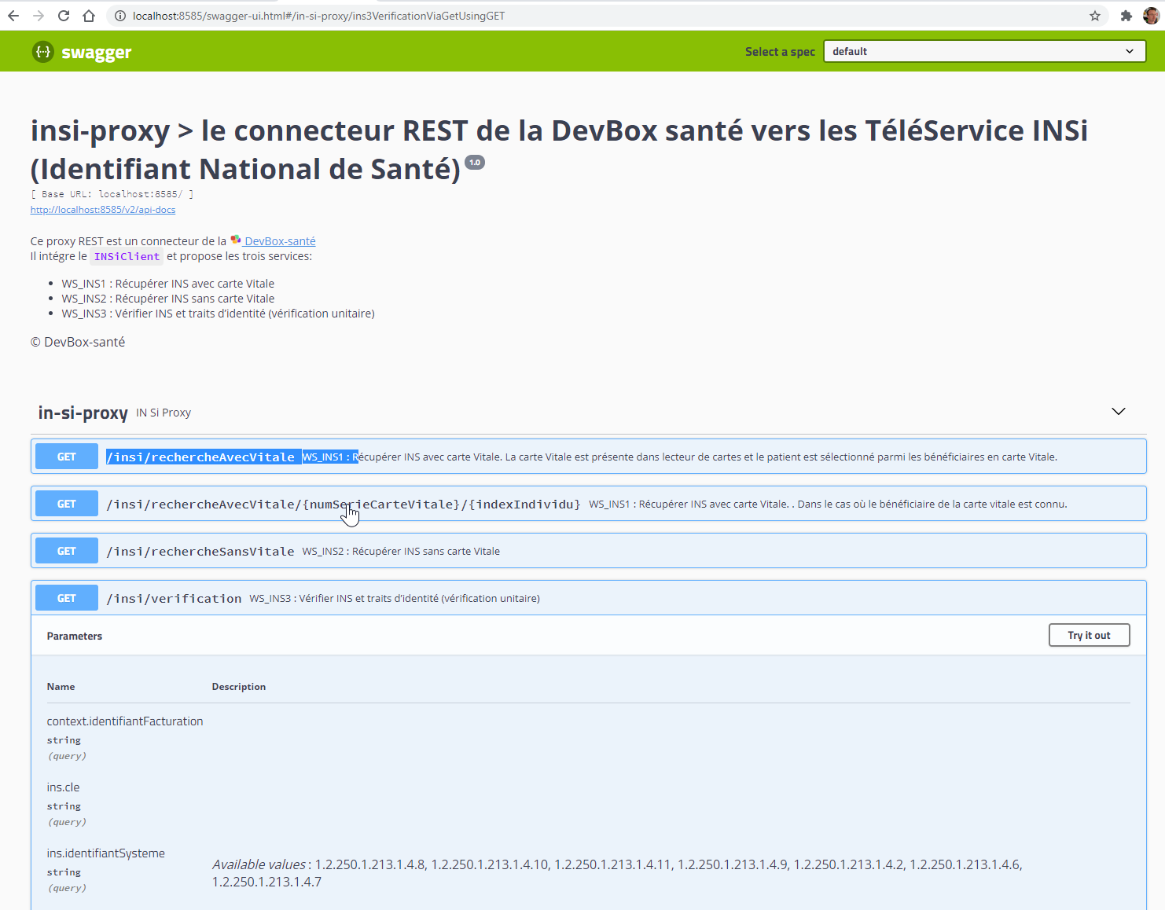Click the Base URL localhost:8585 text
Image resolution: width=1165 pixels, height=910 pixels.
pos(112,194)
